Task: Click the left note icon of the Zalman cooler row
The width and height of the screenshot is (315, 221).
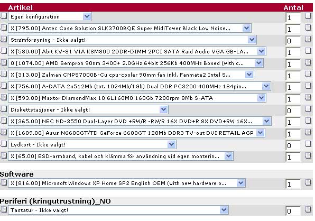Action: tap(4, 74)
